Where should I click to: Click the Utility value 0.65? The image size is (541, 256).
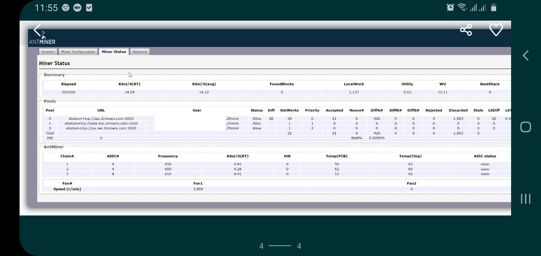pos(407,92)
